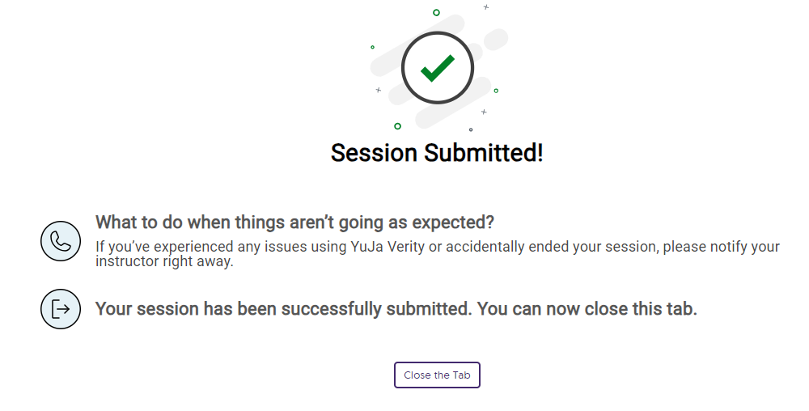Click the 'What to do when things aren't going as expected?' heading

(294, 222)
